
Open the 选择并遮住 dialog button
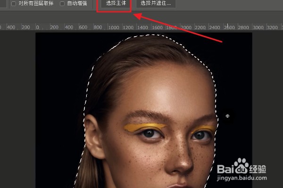pyautogui.click(x=156, y=3)
